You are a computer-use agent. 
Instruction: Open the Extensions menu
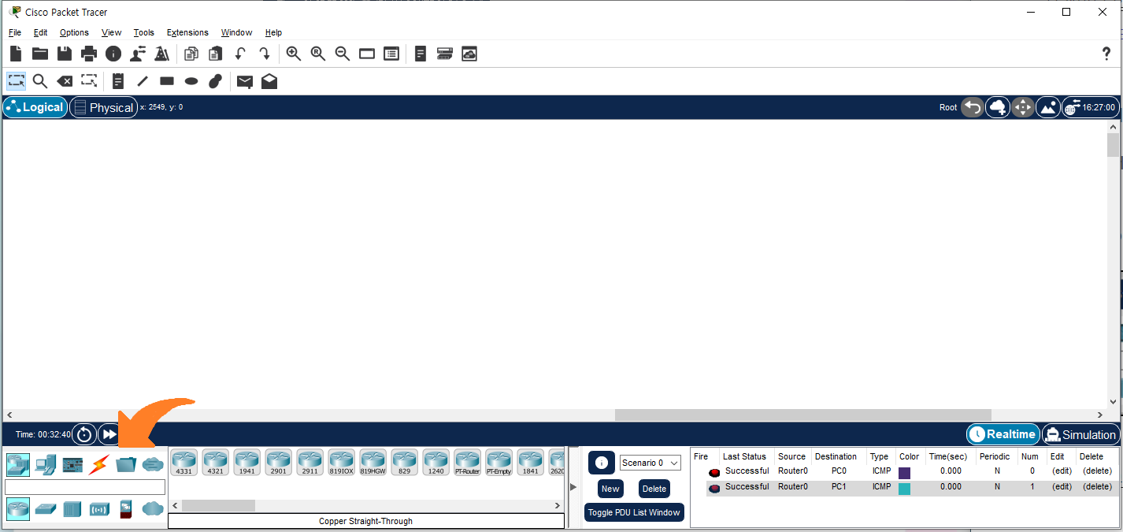[x=187, y=32]
